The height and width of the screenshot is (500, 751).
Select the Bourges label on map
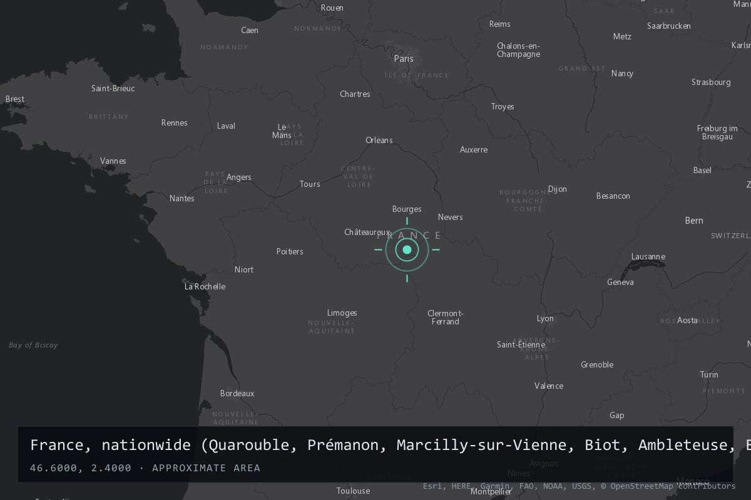(x=407, y=209)
